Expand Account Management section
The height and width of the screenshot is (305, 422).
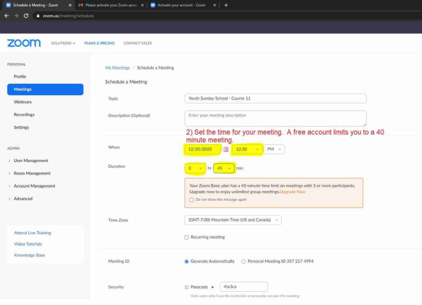pos(35,186)
